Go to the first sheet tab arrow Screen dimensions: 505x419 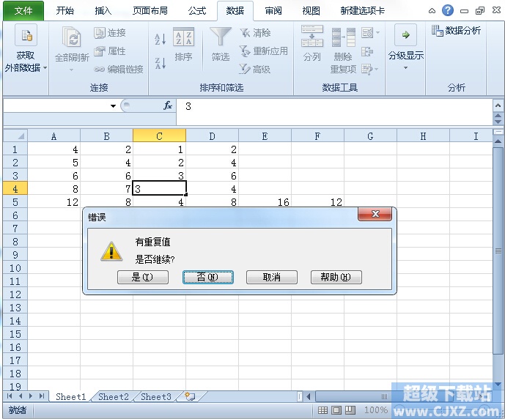10,396
